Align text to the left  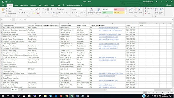point(43,13)
